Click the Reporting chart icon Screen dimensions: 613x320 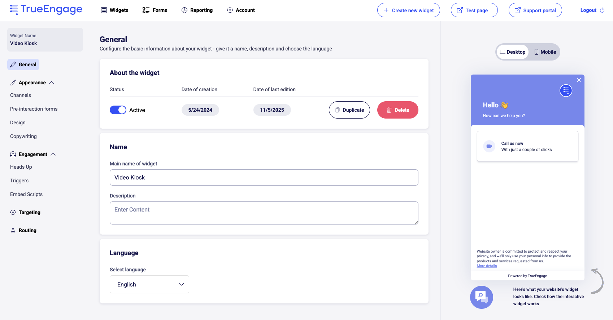click(x=184, y=10)
